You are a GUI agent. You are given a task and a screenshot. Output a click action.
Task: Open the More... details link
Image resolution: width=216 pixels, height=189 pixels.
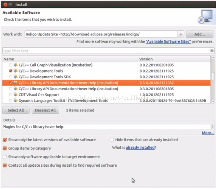pos(208,133)
